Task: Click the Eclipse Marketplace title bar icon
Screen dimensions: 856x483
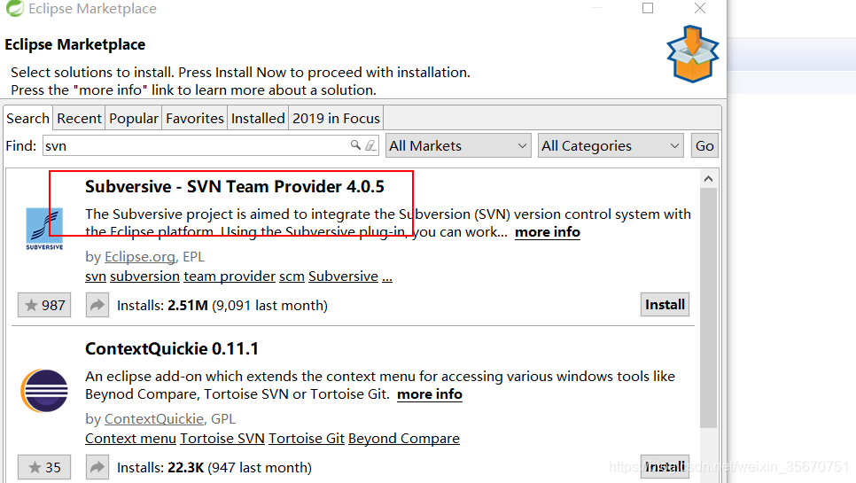Action: pos(15,8)
